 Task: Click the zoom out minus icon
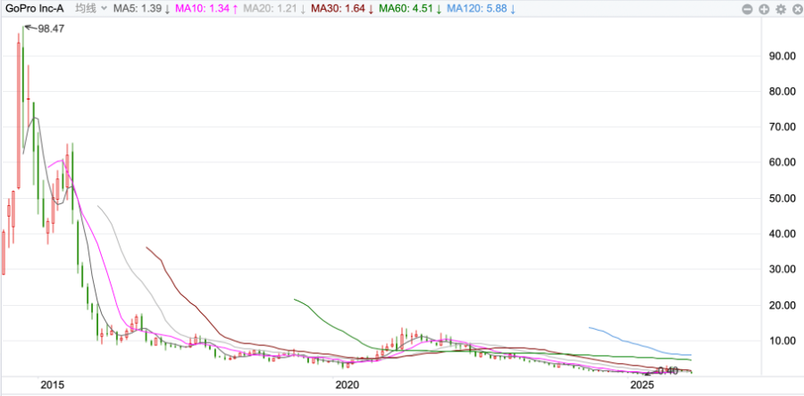(748, 9)
